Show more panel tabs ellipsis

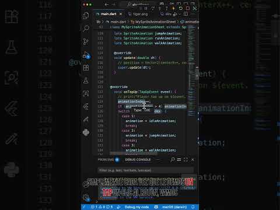[x=157, y=160]
